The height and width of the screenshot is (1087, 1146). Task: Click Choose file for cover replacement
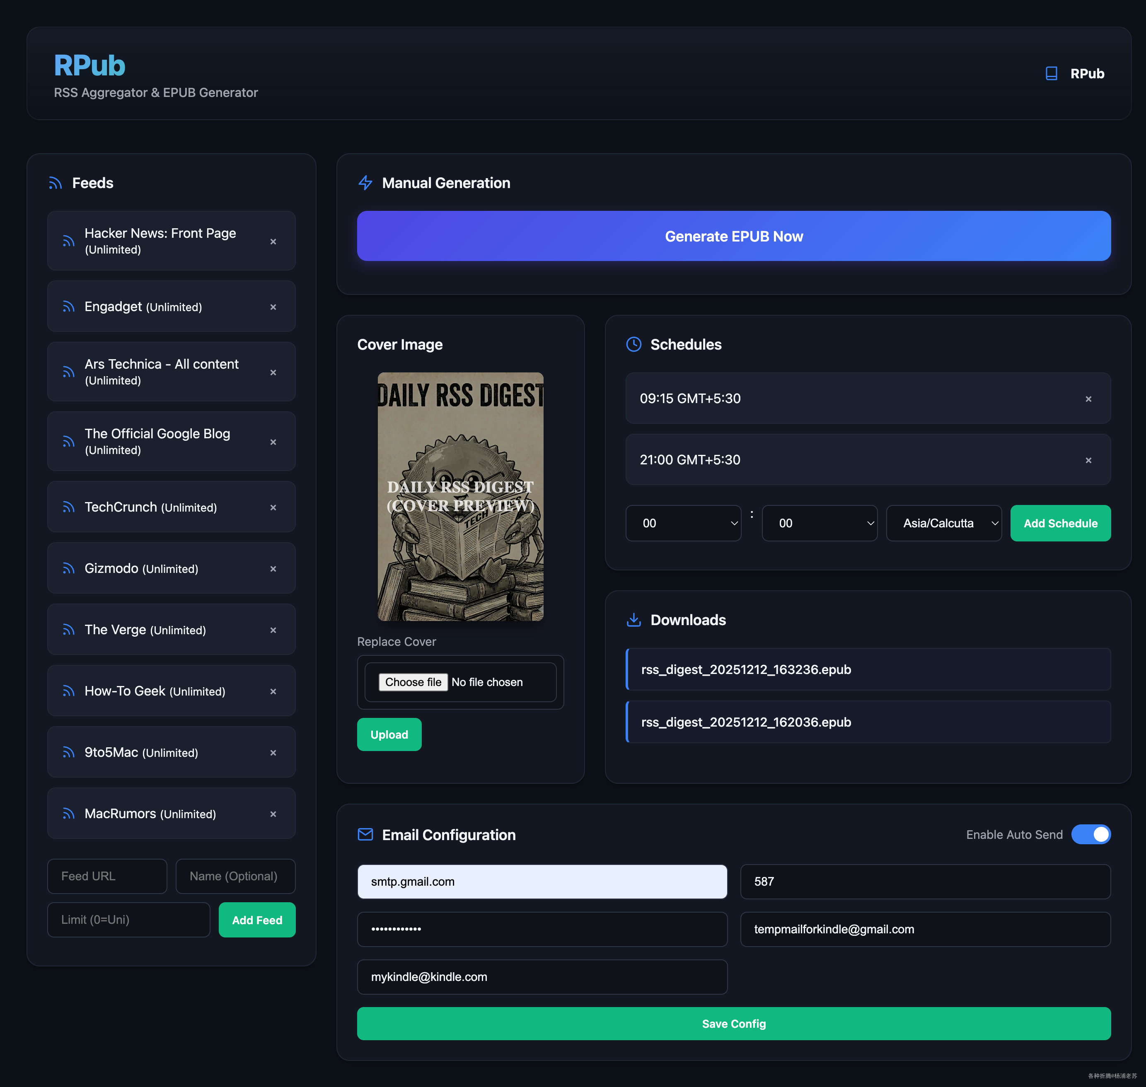click(413, 682)
